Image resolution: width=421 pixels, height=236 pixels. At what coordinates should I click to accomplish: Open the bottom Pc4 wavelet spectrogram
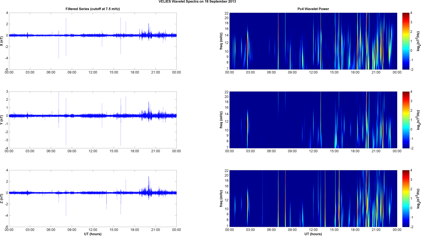(313, 199)
